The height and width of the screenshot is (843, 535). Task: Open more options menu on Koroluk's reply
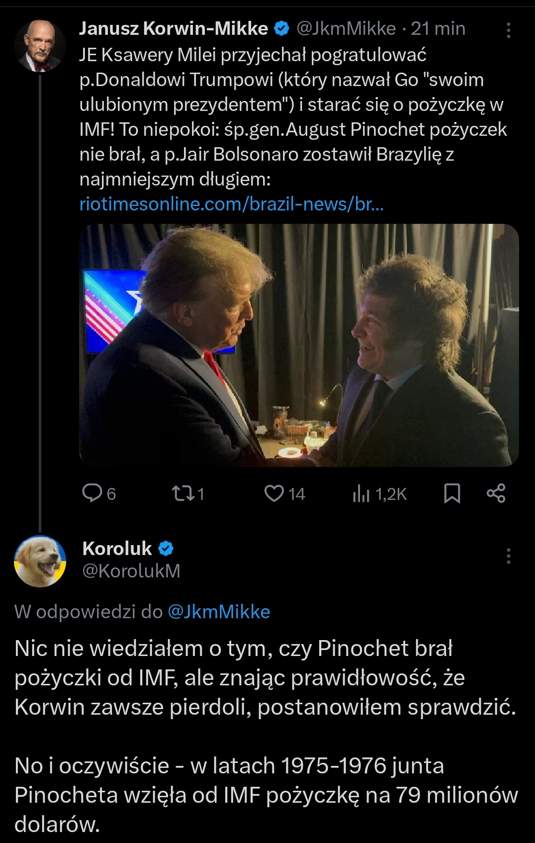coord(508,556)
